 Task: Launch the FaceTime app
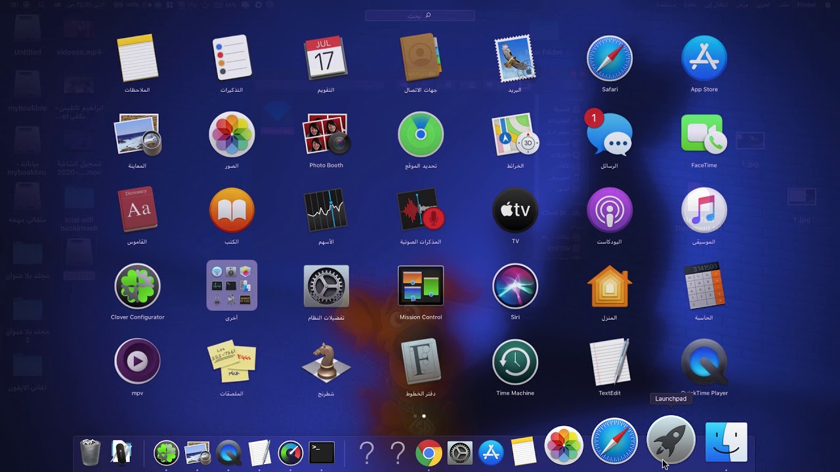704,134
